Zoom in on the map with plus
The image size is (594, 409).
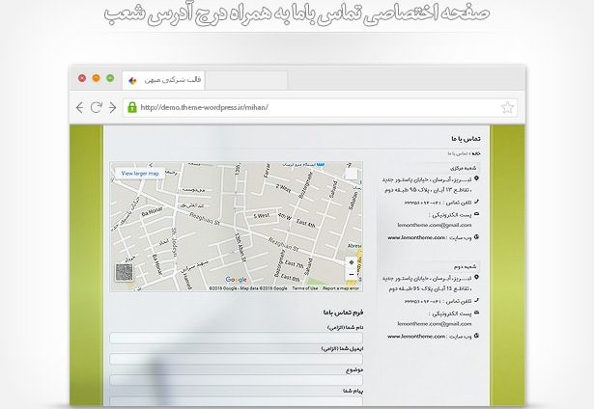[x=352, y=262]
